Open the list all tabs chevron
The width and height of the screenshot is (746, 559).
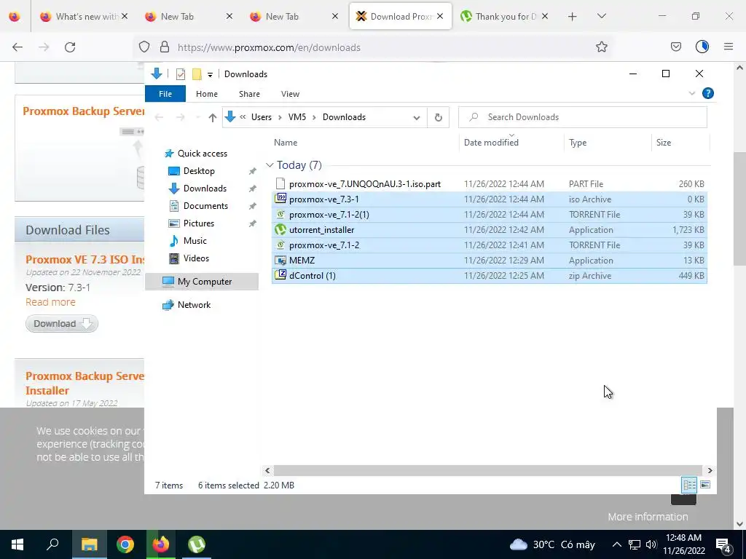pos(601,16)
